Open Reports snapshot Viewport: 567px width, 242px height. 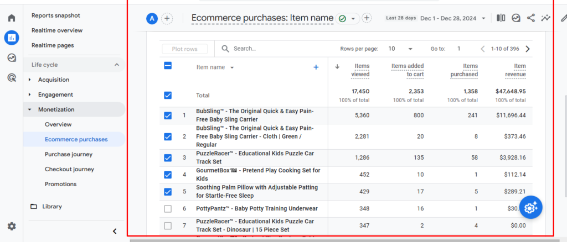pos(56,15)
